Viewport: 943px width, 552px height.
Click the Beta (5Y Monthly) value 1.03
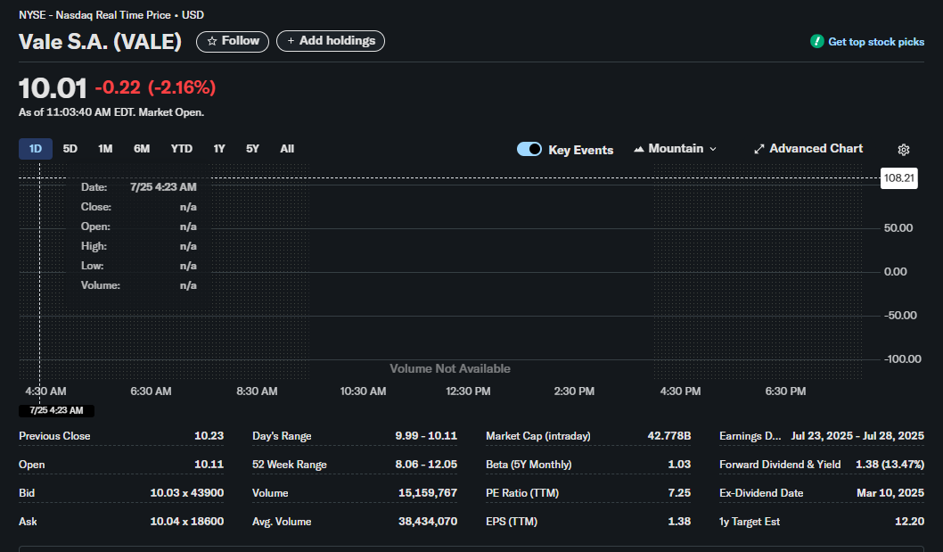coord(679,464)
